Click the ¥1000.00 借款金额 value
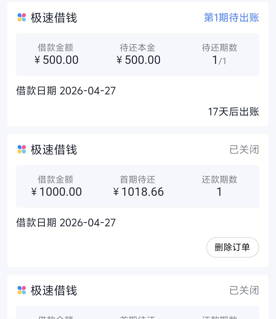 point(56,192)
